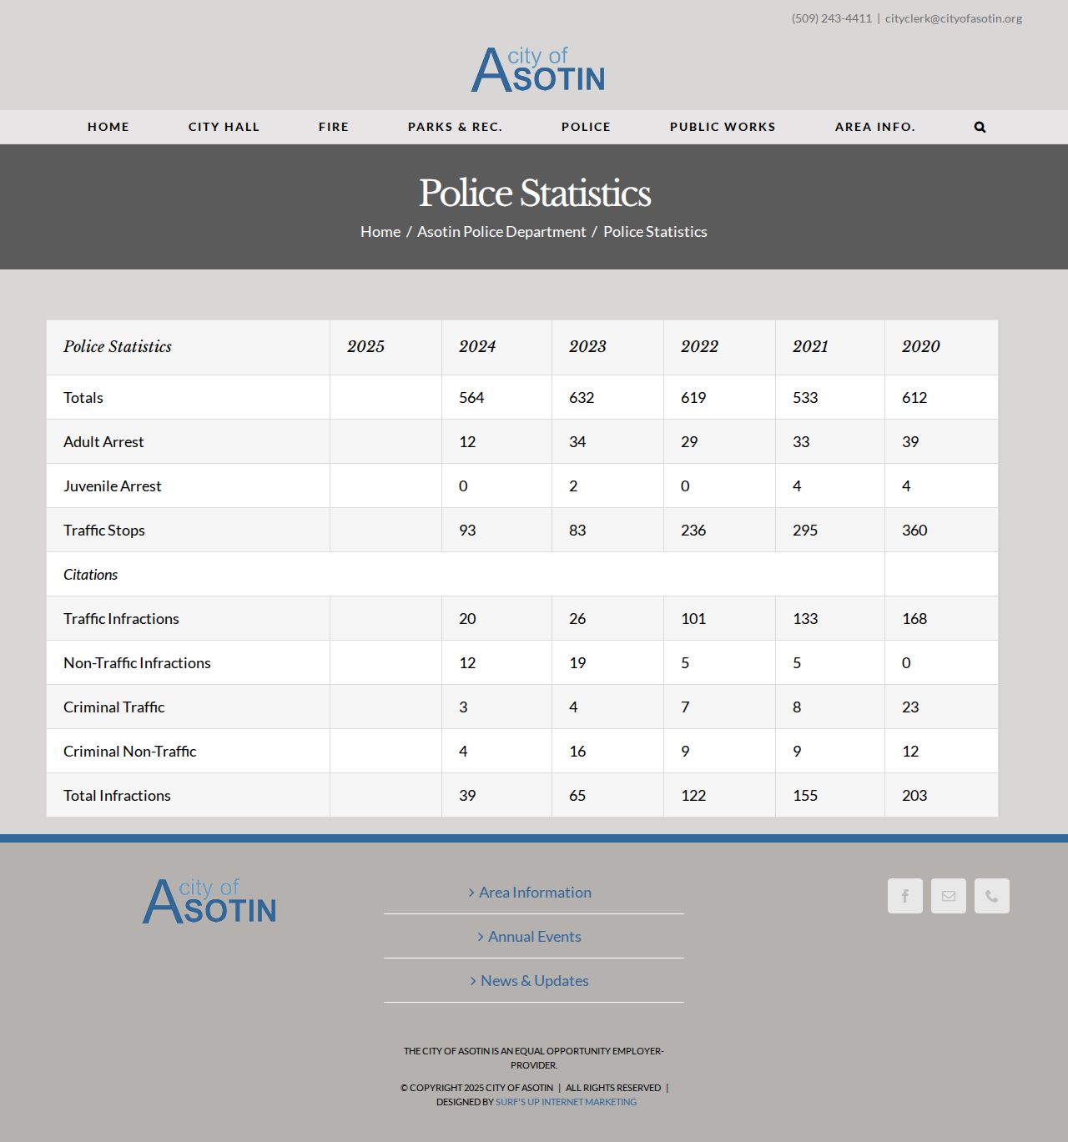
Task: Click the (509) 243-4411 phone number
Action: click(832, 18)
